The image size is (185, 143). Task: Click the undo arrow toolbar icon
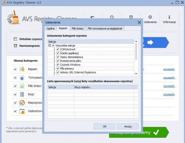92,17
